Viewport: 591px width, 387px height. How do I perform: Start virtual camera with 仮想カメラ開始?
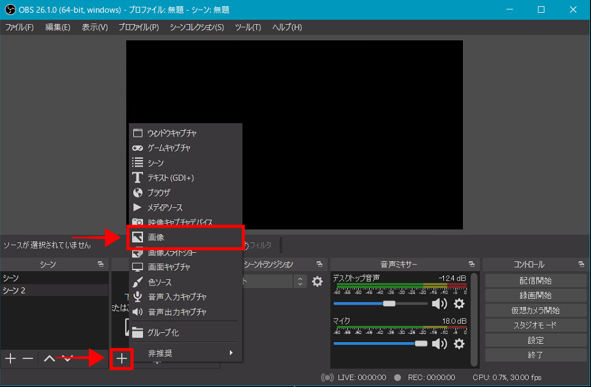(536, 310)
